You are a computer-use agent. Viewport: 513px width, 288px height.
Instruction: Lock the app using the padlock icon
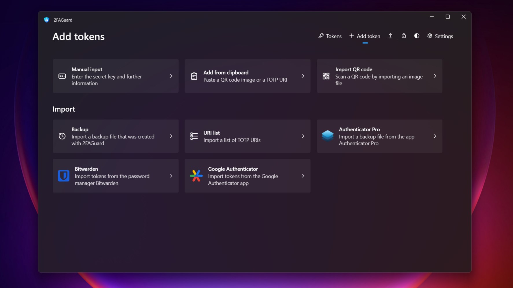coord(404,36)
